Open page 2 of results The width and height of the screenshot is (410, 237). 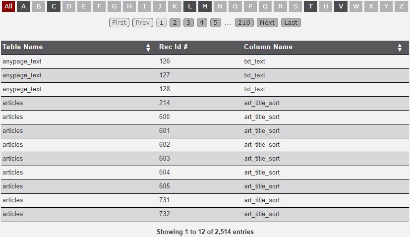coord(175,22)
